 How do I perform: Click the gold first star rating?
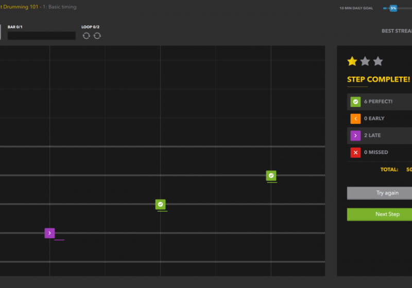click(x=352, y=62)
